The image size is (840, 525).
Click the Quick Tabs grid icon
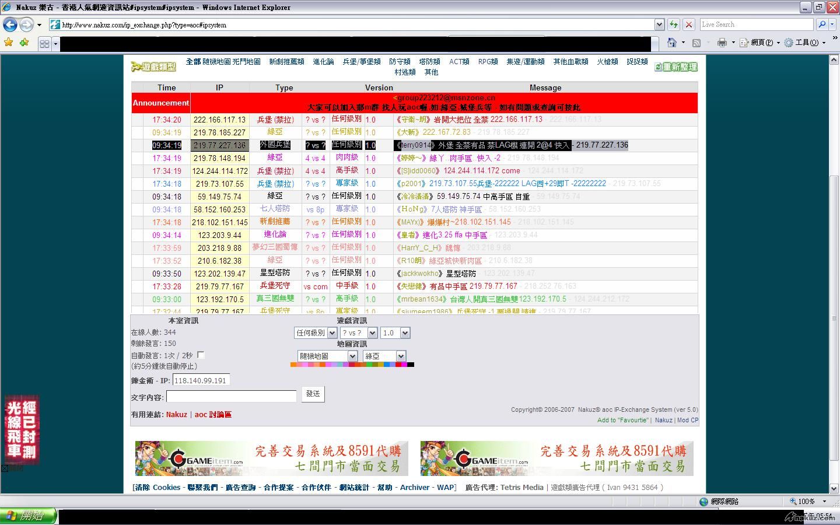(x=44, y=43)
